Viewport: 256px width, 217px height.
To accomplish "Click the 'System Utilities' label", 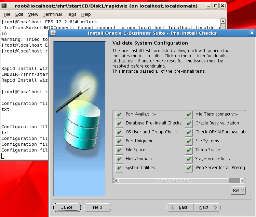I will coord(140,168).
